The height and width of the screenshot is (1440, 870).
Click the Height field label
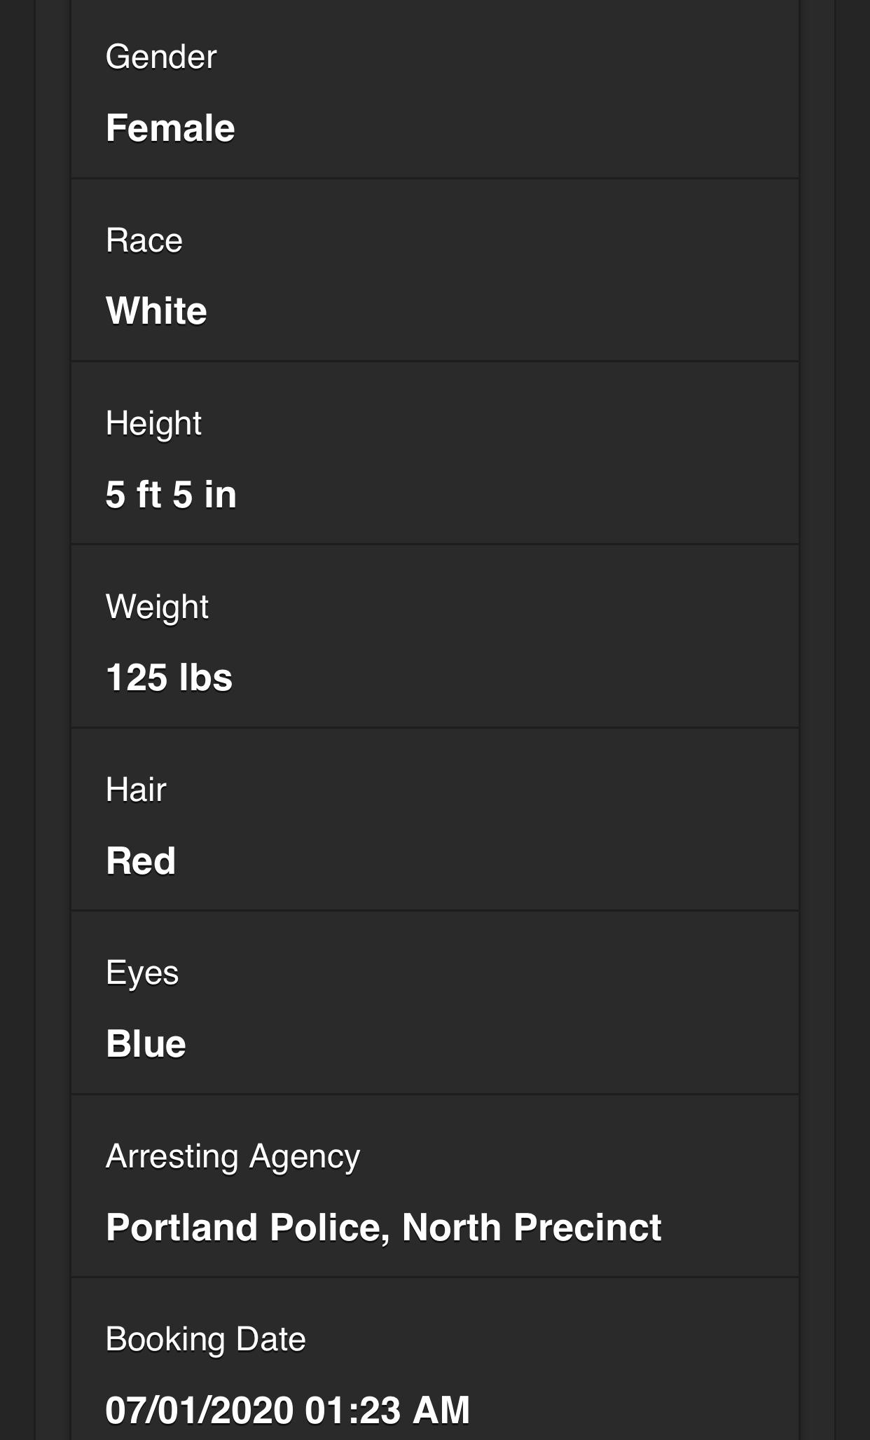[153, 423]
